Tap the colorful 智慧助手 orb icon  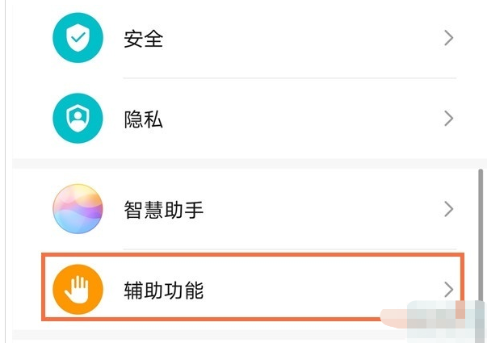78,209
